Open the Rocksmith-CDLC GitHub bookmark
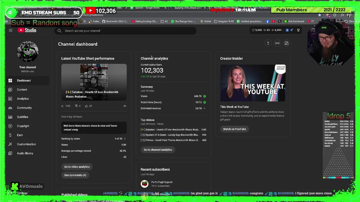This screenshot has width=360, height=202. pyautogui.click(x=115, y=21)
